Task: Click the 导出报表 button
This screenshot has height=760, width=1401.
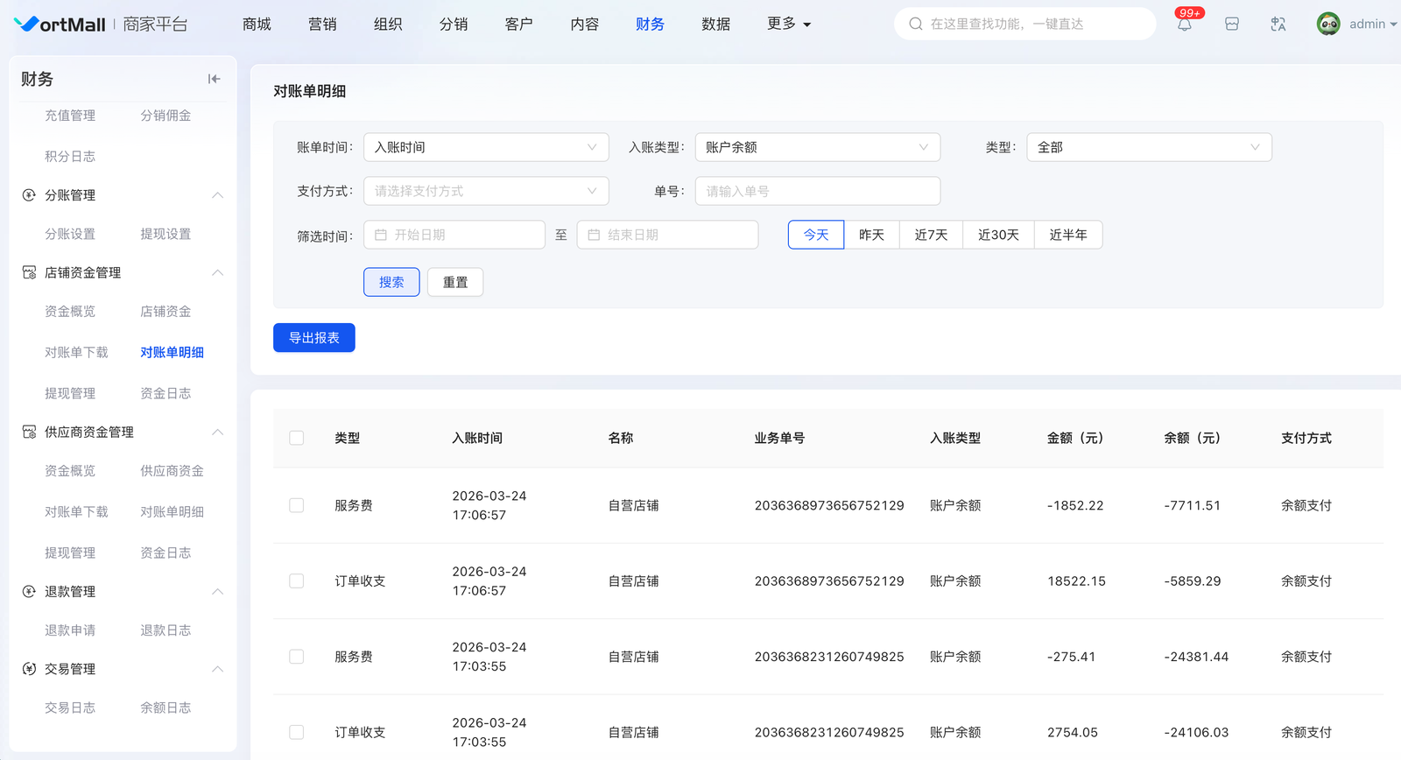Action: click(313, 338)
